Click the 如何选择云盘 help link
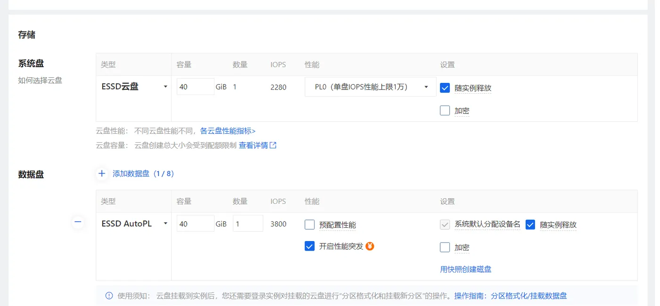 tap(40, 80)
